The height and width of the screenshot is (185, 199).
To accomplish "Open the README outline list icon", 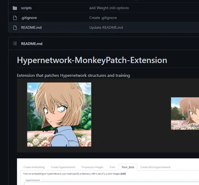I will coord(15,43).
